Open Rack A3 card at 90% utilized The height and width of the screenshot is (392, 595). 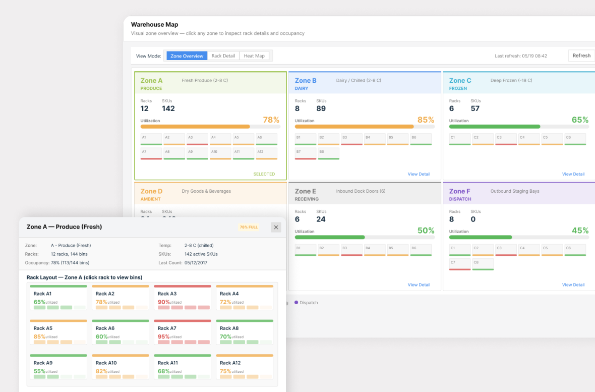pos(183,298)
